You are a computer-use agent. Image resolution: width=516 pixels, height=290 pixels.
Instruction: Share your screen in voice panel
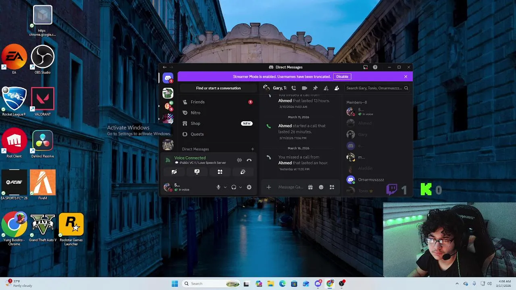coord(197,172)
